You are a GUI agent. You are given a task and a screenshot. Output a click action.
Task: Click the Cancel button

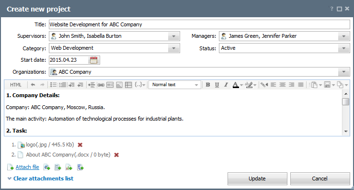320,179
